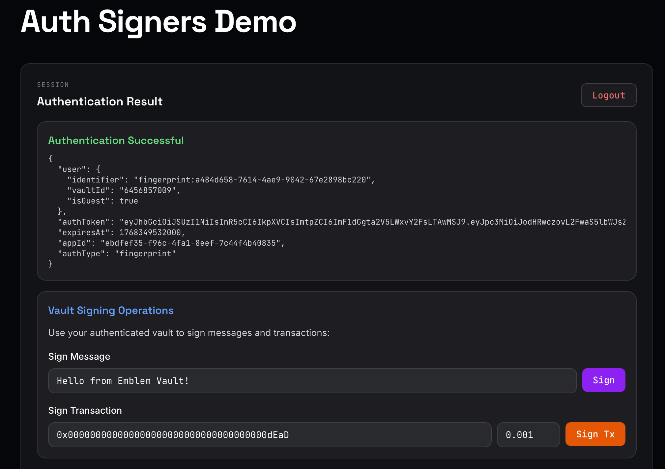Click the Auth Signers Demo heading
Image resolution: width=665 pixels, height=469 pixels.
[159, 22]
